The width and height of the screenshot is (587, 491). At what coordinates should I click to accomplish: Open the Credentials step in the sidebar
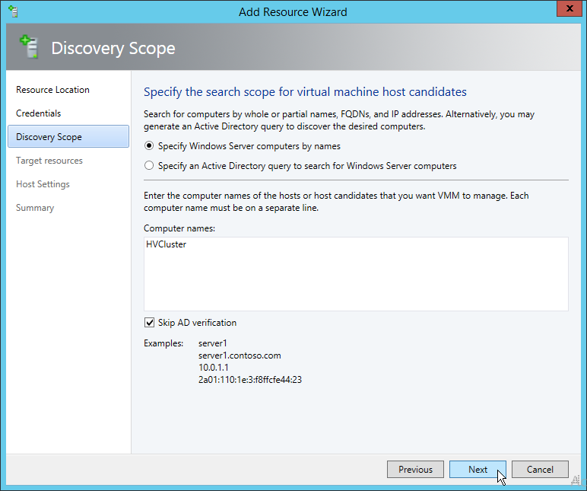click(38, 113)
